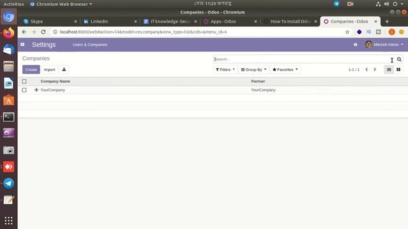This screenshot has width=408, height=229.
Task: Click the Import button
Action: click(x=50, y=69)
